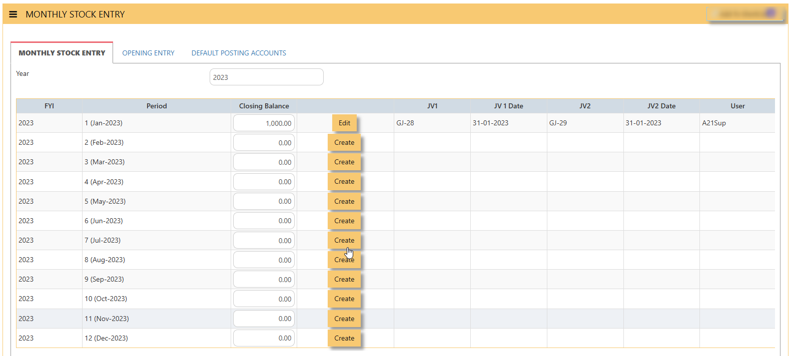Image resolution: width=791 pixels, height=356 pixels.
Task: Focus the Dec-2023 closing balance field
Action: 264,338
